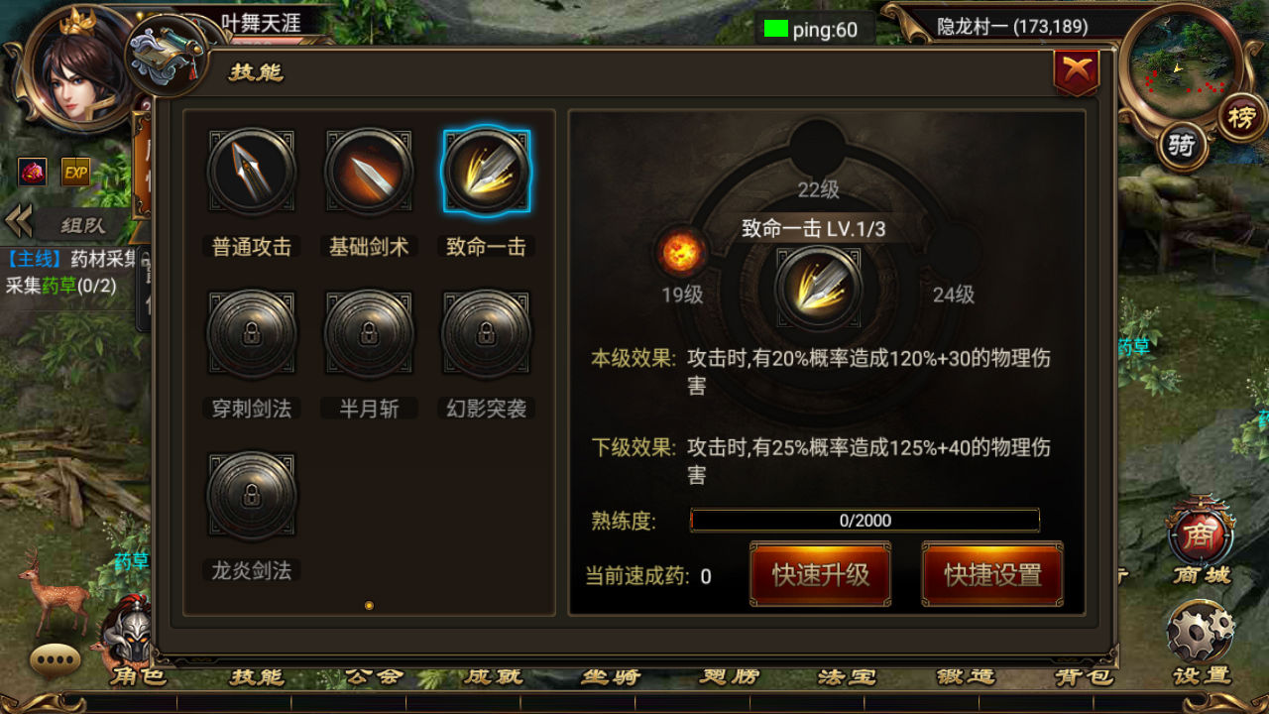
Task: Open the chat bubble button
Action: point(56,659)
